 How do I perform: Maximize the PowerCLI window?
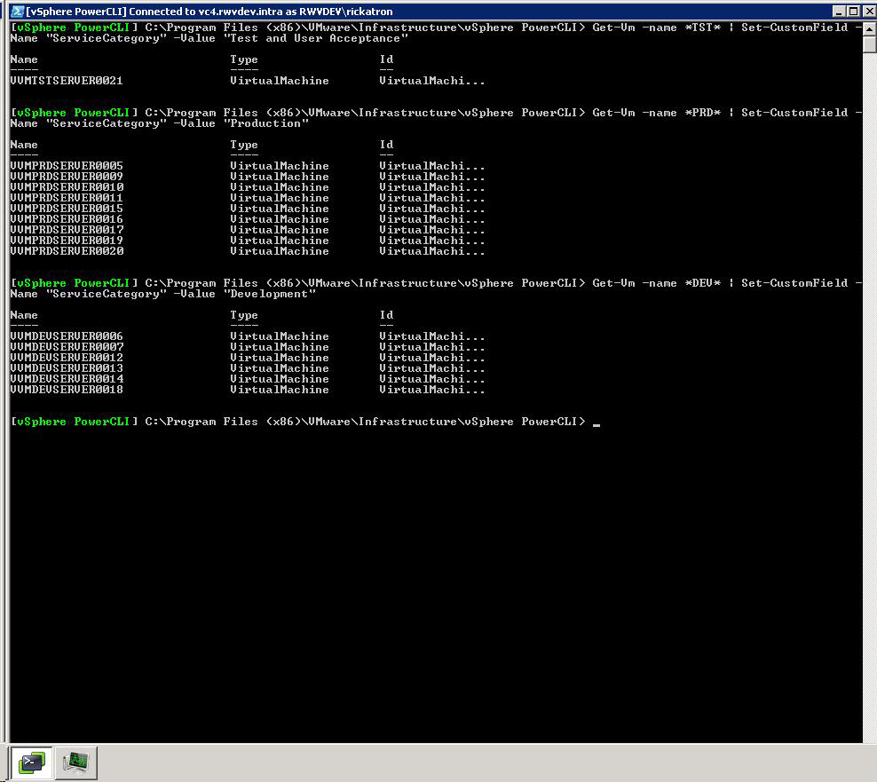point(853,12)
